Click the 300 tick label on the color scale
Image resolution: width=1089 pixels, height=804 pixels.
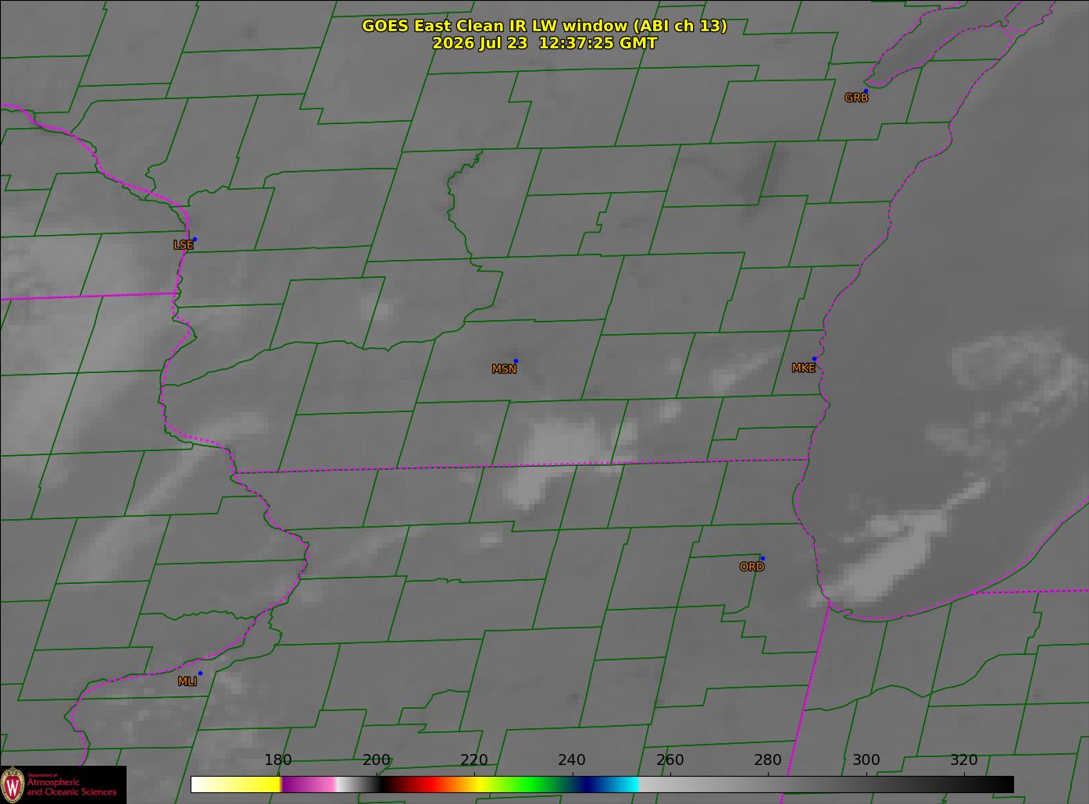point(866,760)
